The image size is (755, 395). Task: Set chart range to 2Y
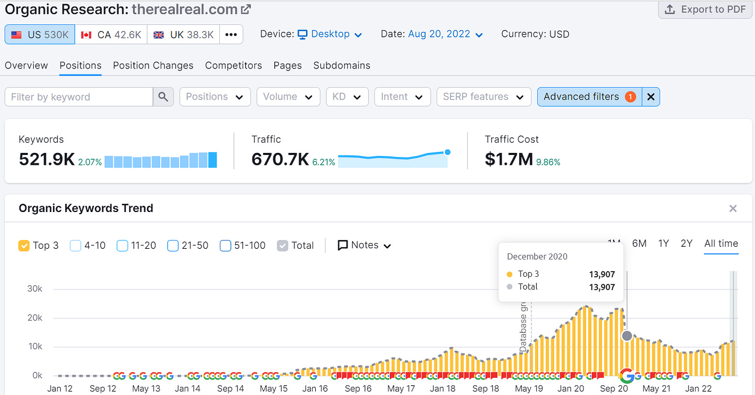687,244
